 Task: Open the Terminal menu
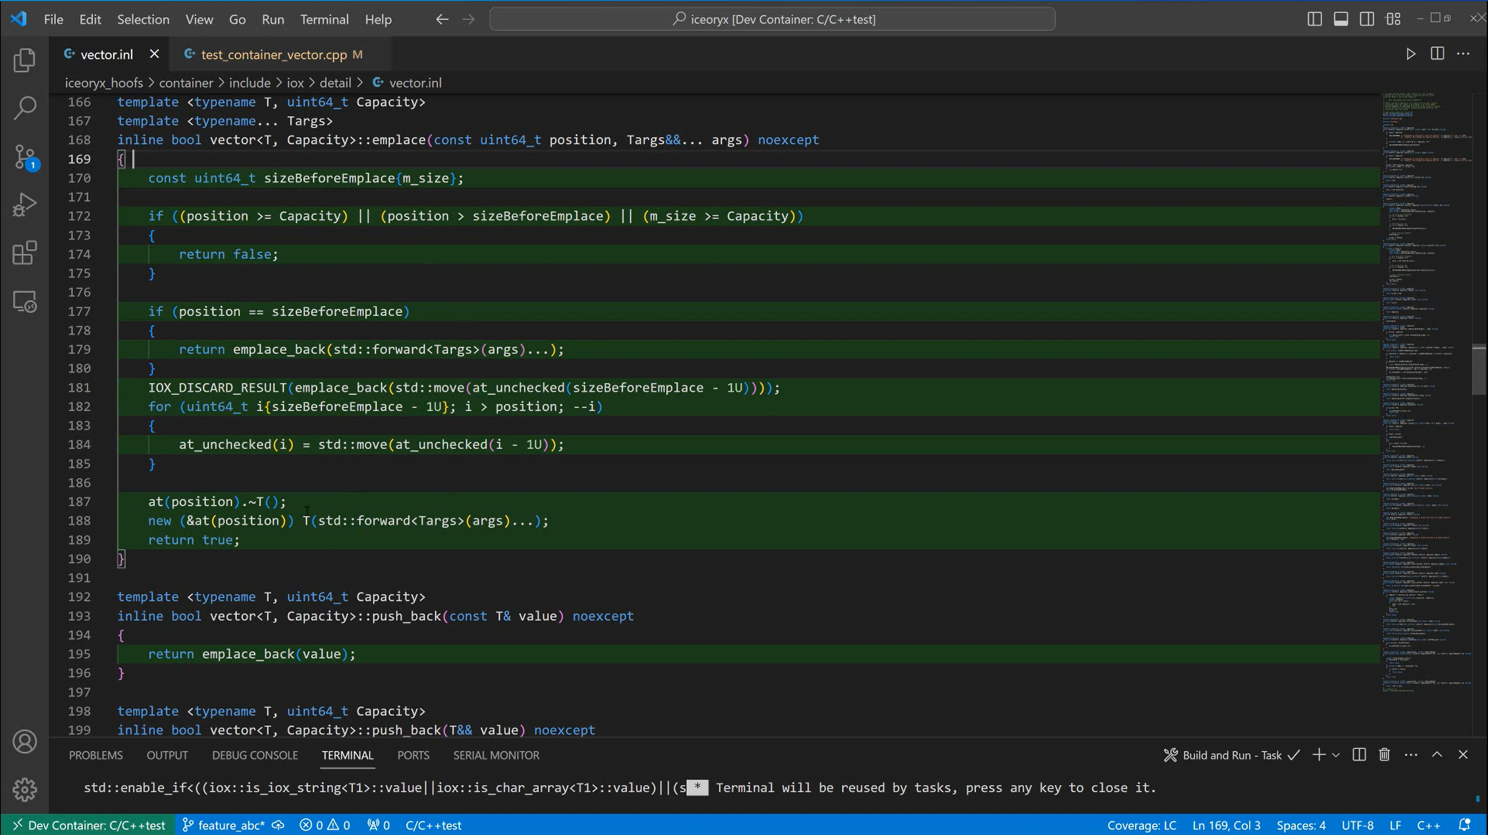pyautogui.click(x=324, y=19)
